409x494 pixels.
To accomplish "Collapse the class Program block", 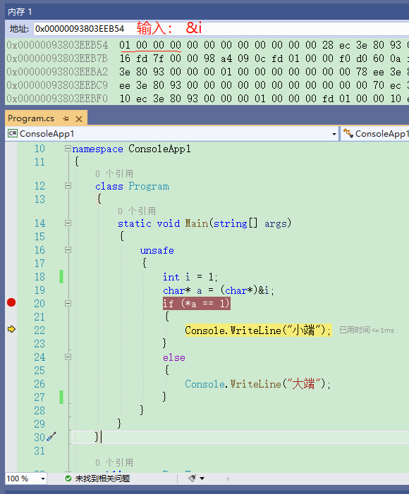I will 68,186.
